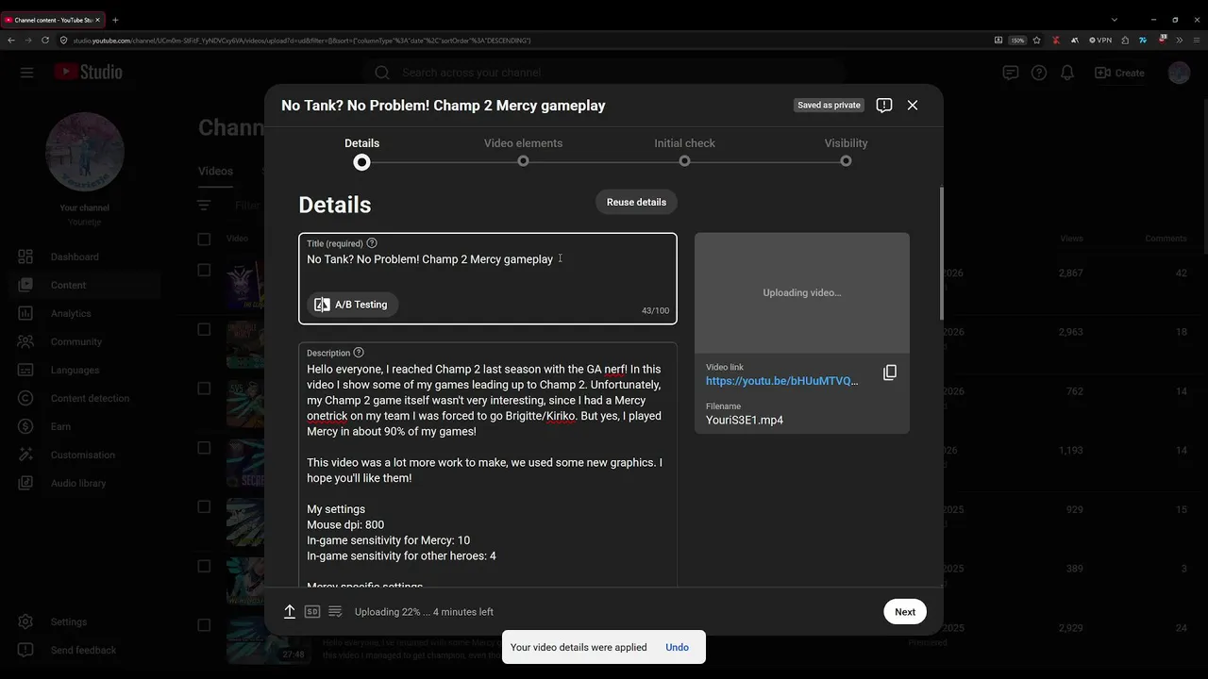This screenshot has width=1208, height=679.
Task: Open the comments icon in the Studio header
Action: click(1011, 73)
